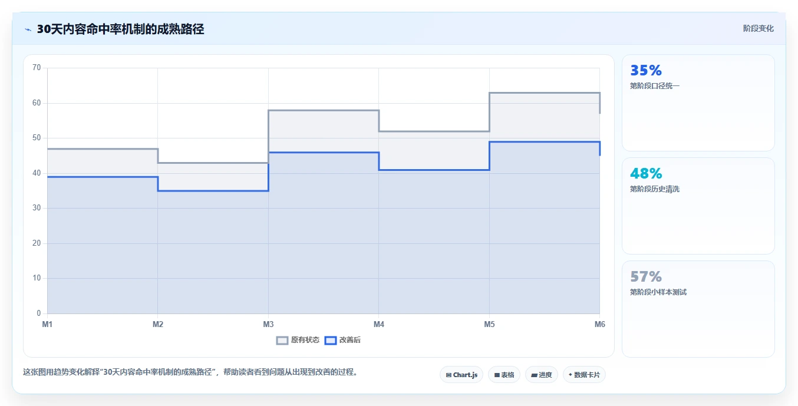Click the 第阶段小样本测试 caption

(658, 292)
